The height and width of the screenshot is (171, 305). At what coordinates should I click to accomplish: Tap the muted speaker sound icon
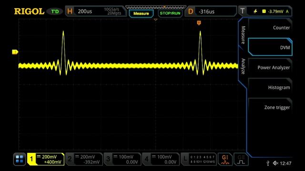pyautogui.click(x=275, y=163)
